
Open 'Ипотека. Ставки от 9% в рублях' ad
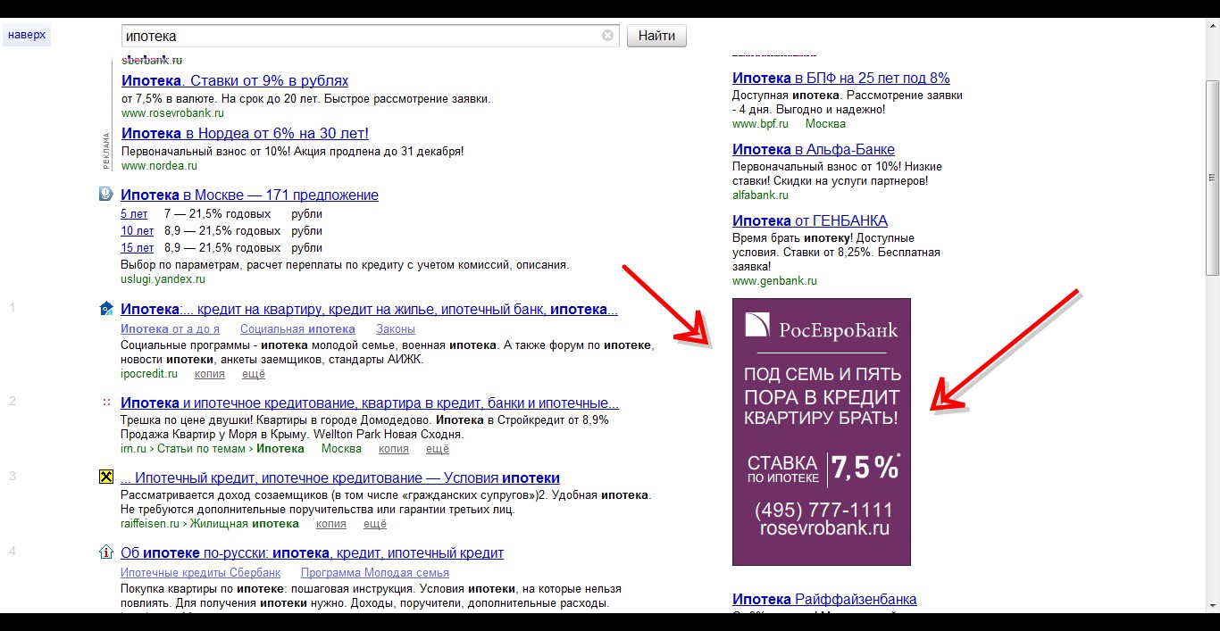[x=235, y=80]
